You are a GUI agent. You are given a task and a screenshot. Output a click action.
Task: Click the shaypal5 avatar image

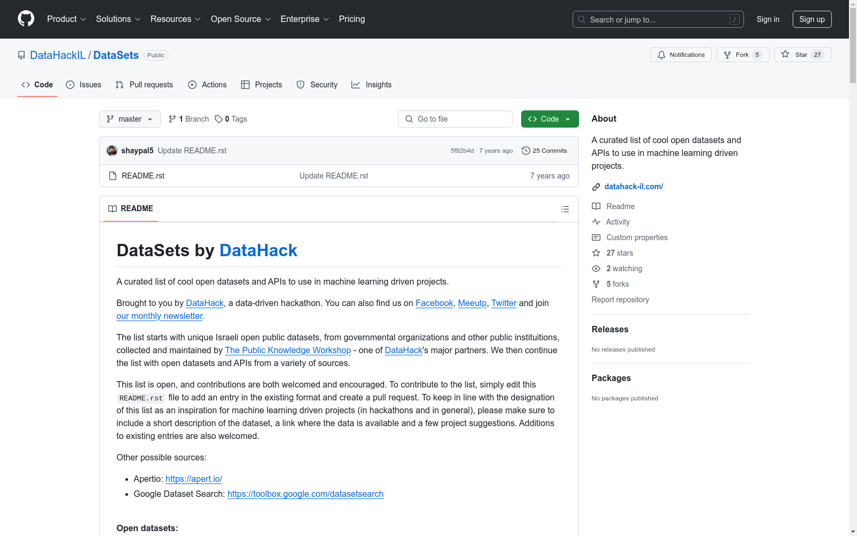pos(112,151)
